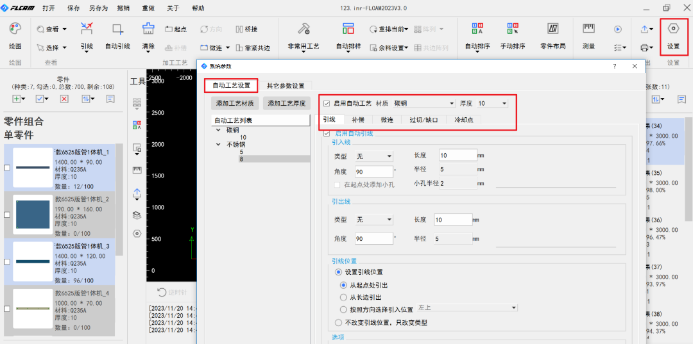The height and width of the screenshot is (344, 693).
Task: Collapse the 碳钢 tree node
Action: coord(218,130)
